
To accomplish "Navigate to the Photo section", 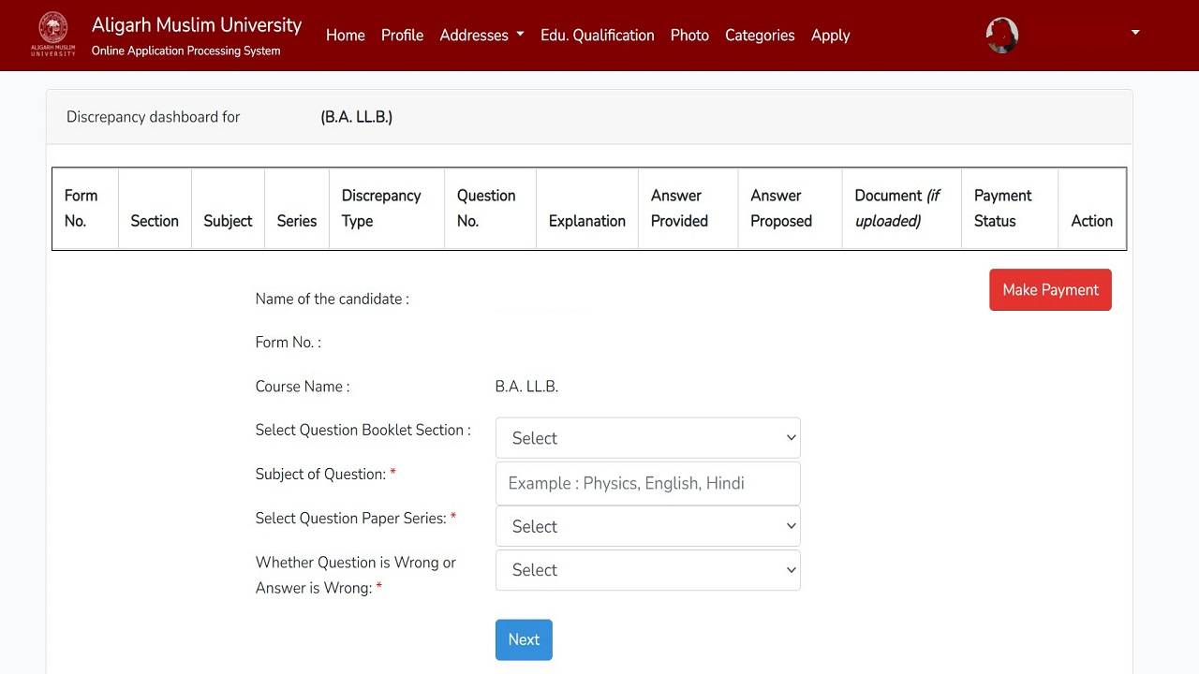I will pyautogui.click(x=689, y=36).
